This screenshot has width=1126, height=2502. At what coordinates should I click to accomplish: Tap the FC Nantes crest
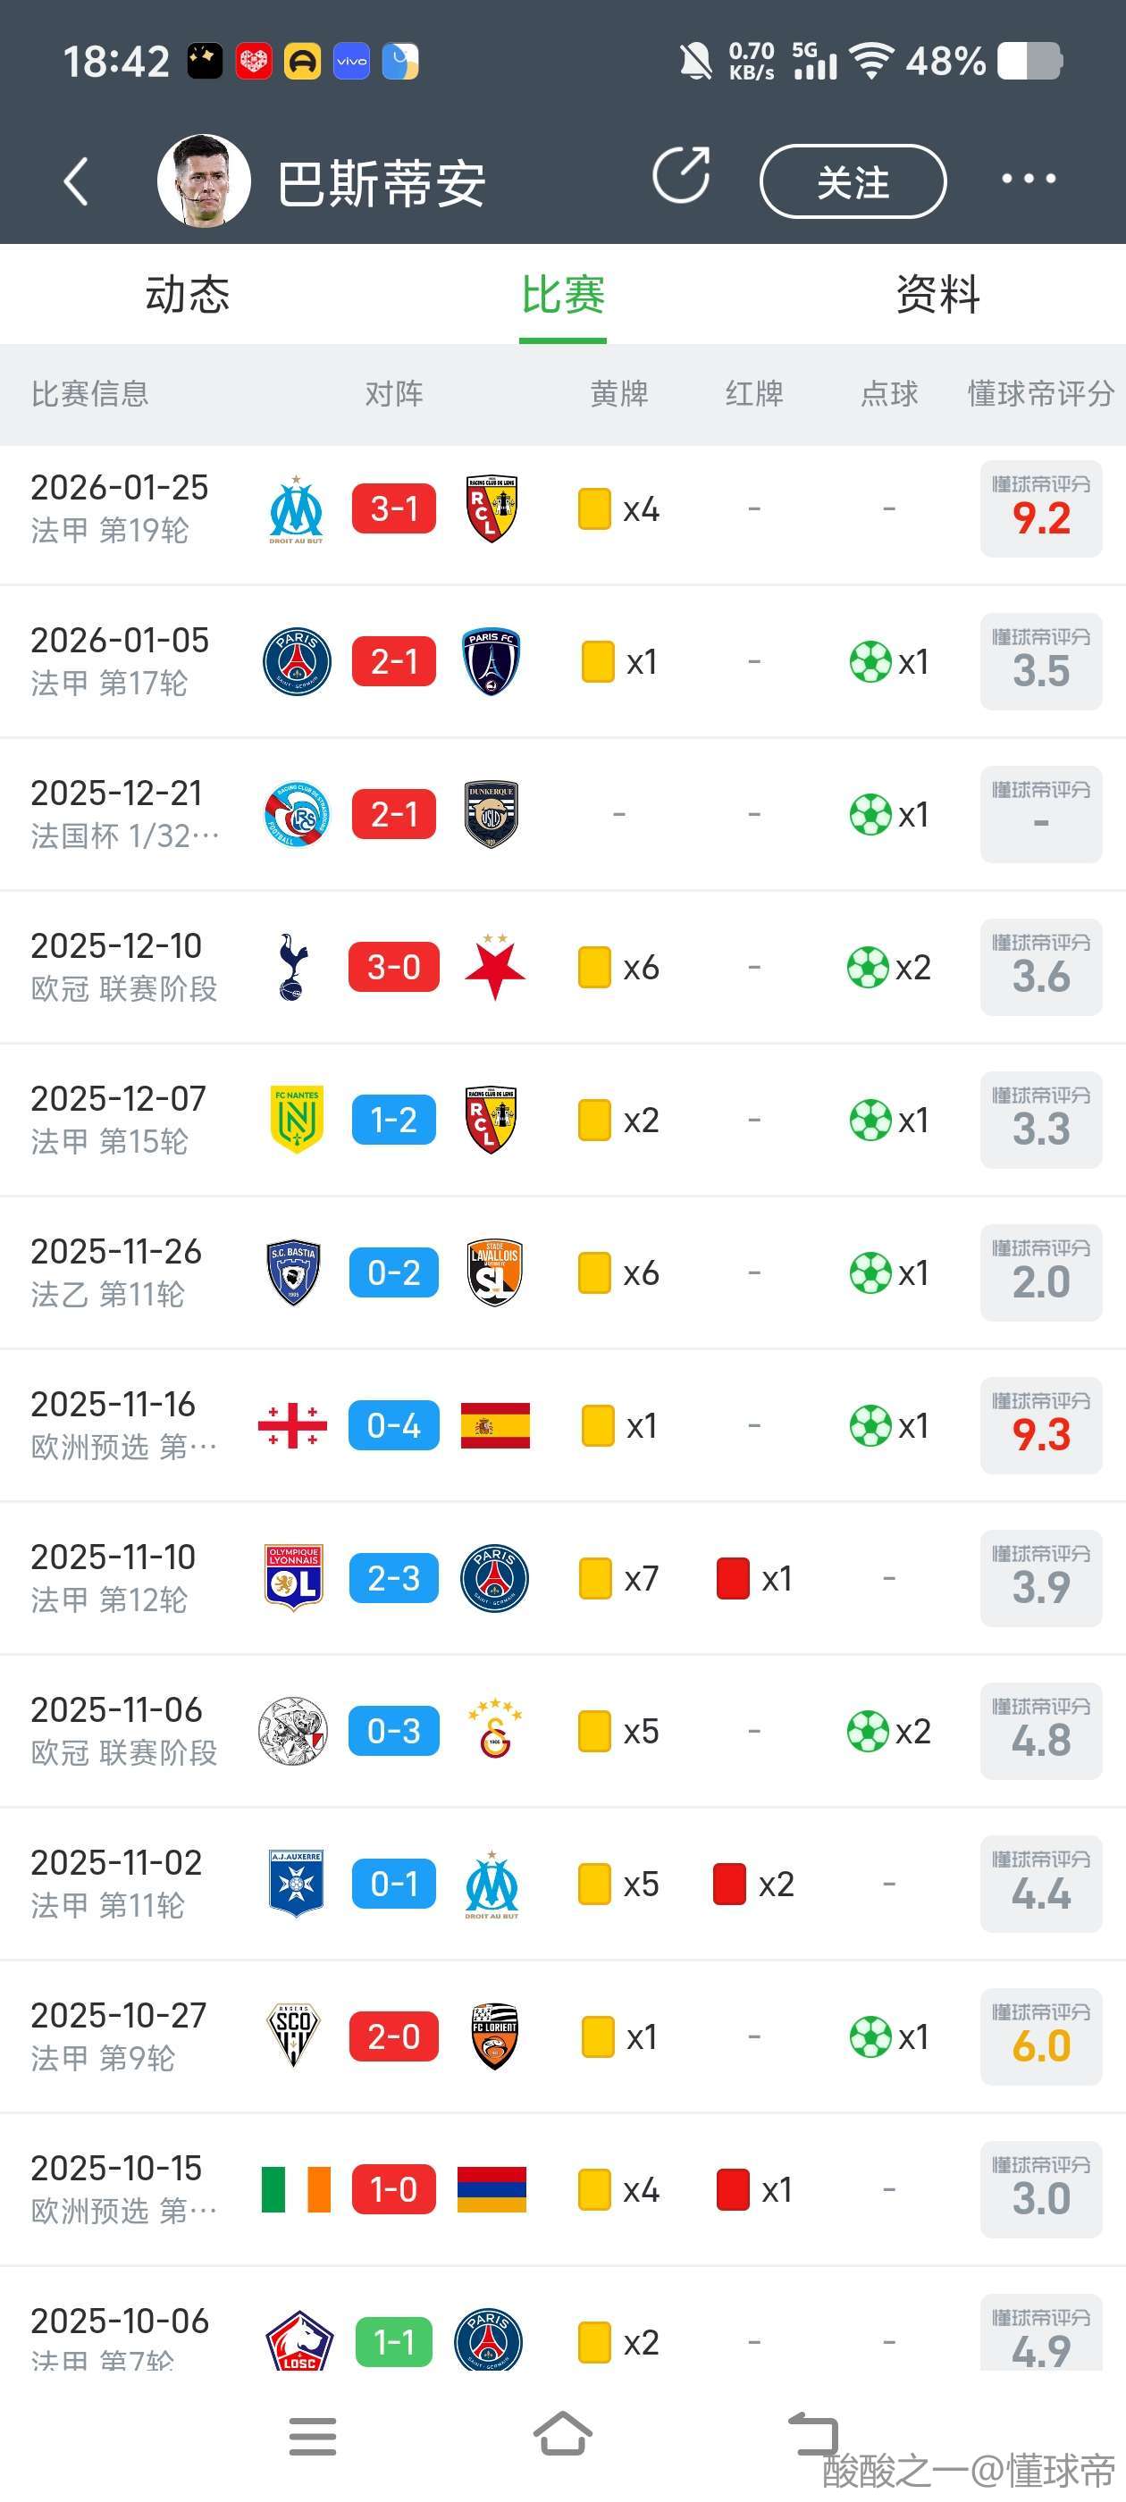(x=297, y=1120)
